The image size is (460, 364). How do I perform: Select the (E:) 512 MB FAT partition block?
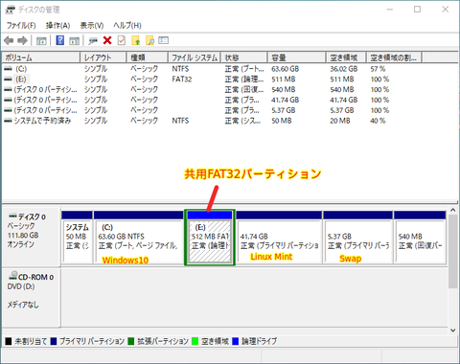(210, 238)
